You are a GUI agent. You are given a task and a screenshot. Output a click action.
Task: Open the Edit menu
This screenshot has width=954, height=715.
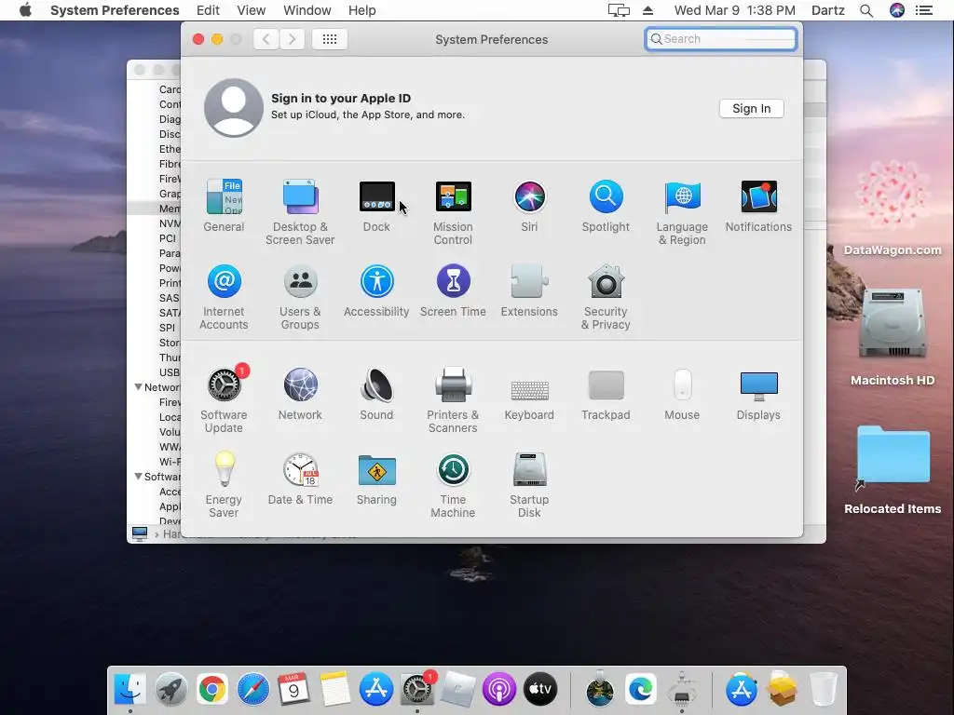click(x=208, y=10)
